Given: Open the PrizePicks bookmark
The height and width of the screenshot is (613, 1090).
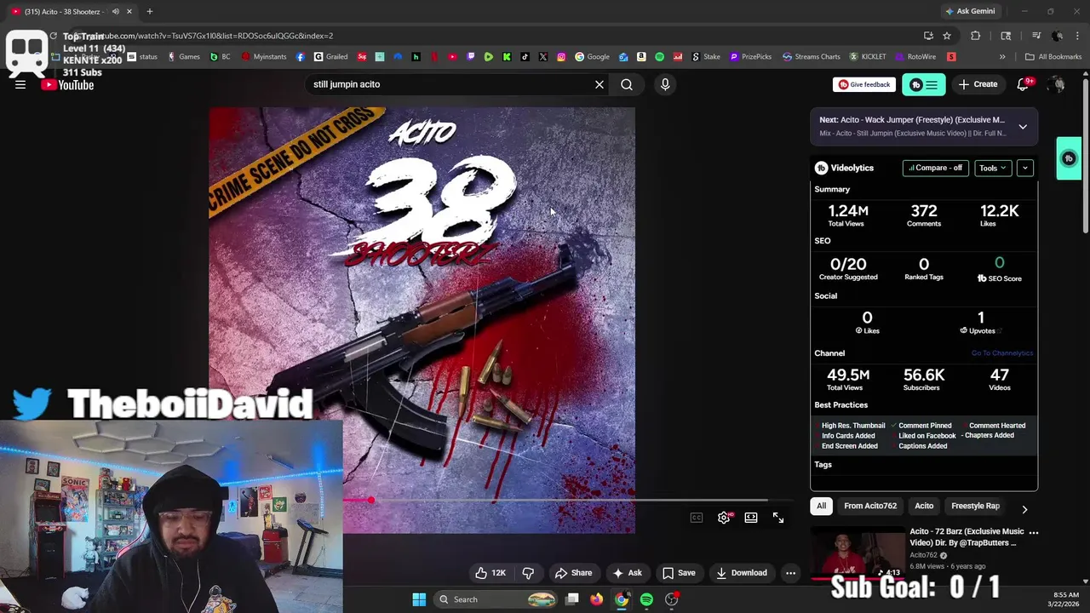Looking at the screenshot, I should (x=750, y=57).
